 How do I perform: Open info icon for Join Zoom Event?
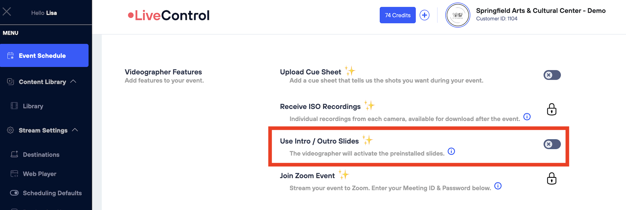pos(498,186)
